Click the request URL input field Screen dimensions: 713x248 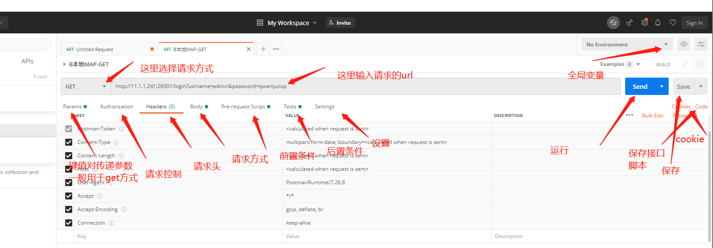point(366,86)
